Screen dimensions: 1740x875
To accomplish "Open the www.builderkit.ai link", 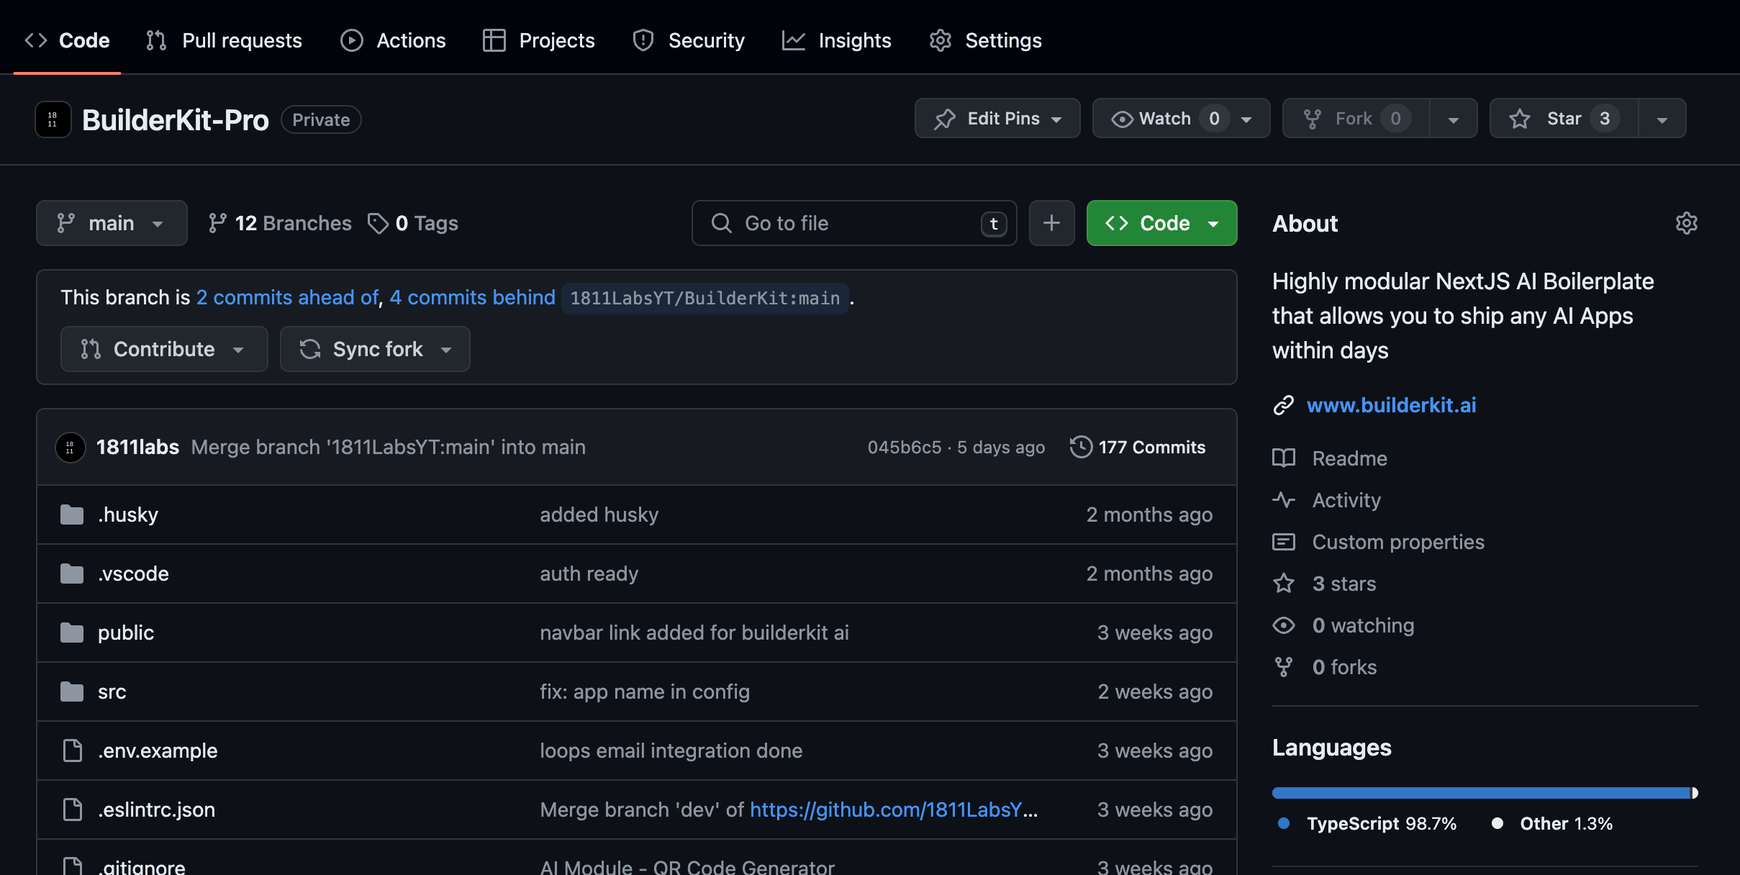I will tap(1391, 405).
